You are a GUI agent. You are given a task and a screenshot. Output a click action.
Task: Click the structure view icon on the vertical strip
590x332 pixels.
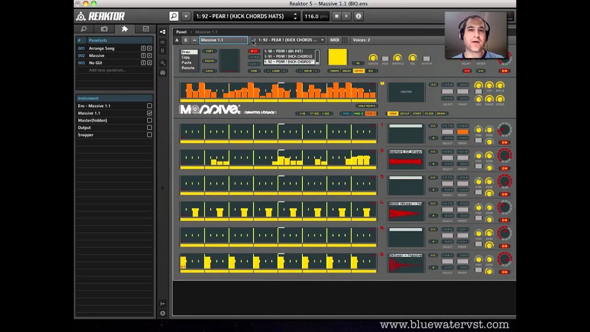click(x=163, y=32)
